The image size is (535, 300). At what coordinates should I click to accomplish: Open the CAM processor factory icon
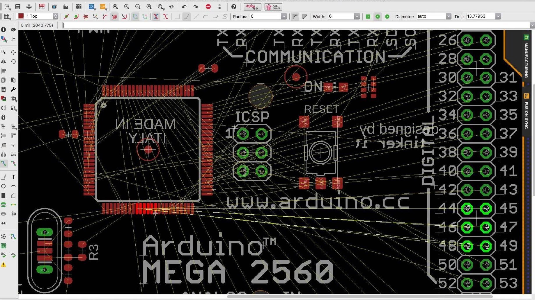coord(66,6)
